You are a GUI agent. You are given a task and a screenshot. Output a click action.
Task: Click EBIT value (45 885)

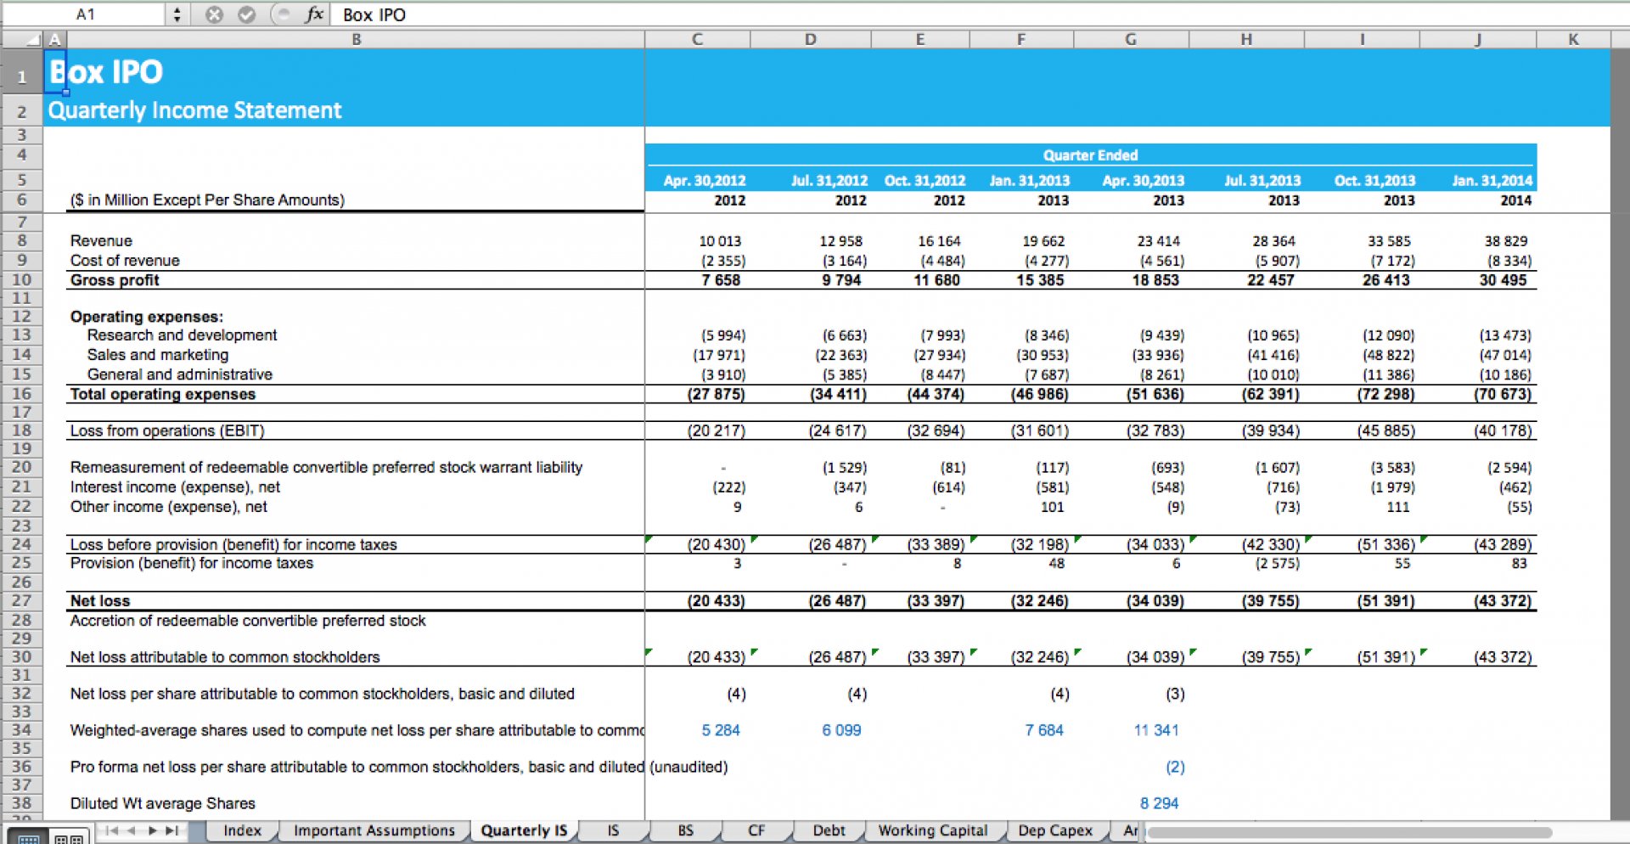[x=1386, y=430]
